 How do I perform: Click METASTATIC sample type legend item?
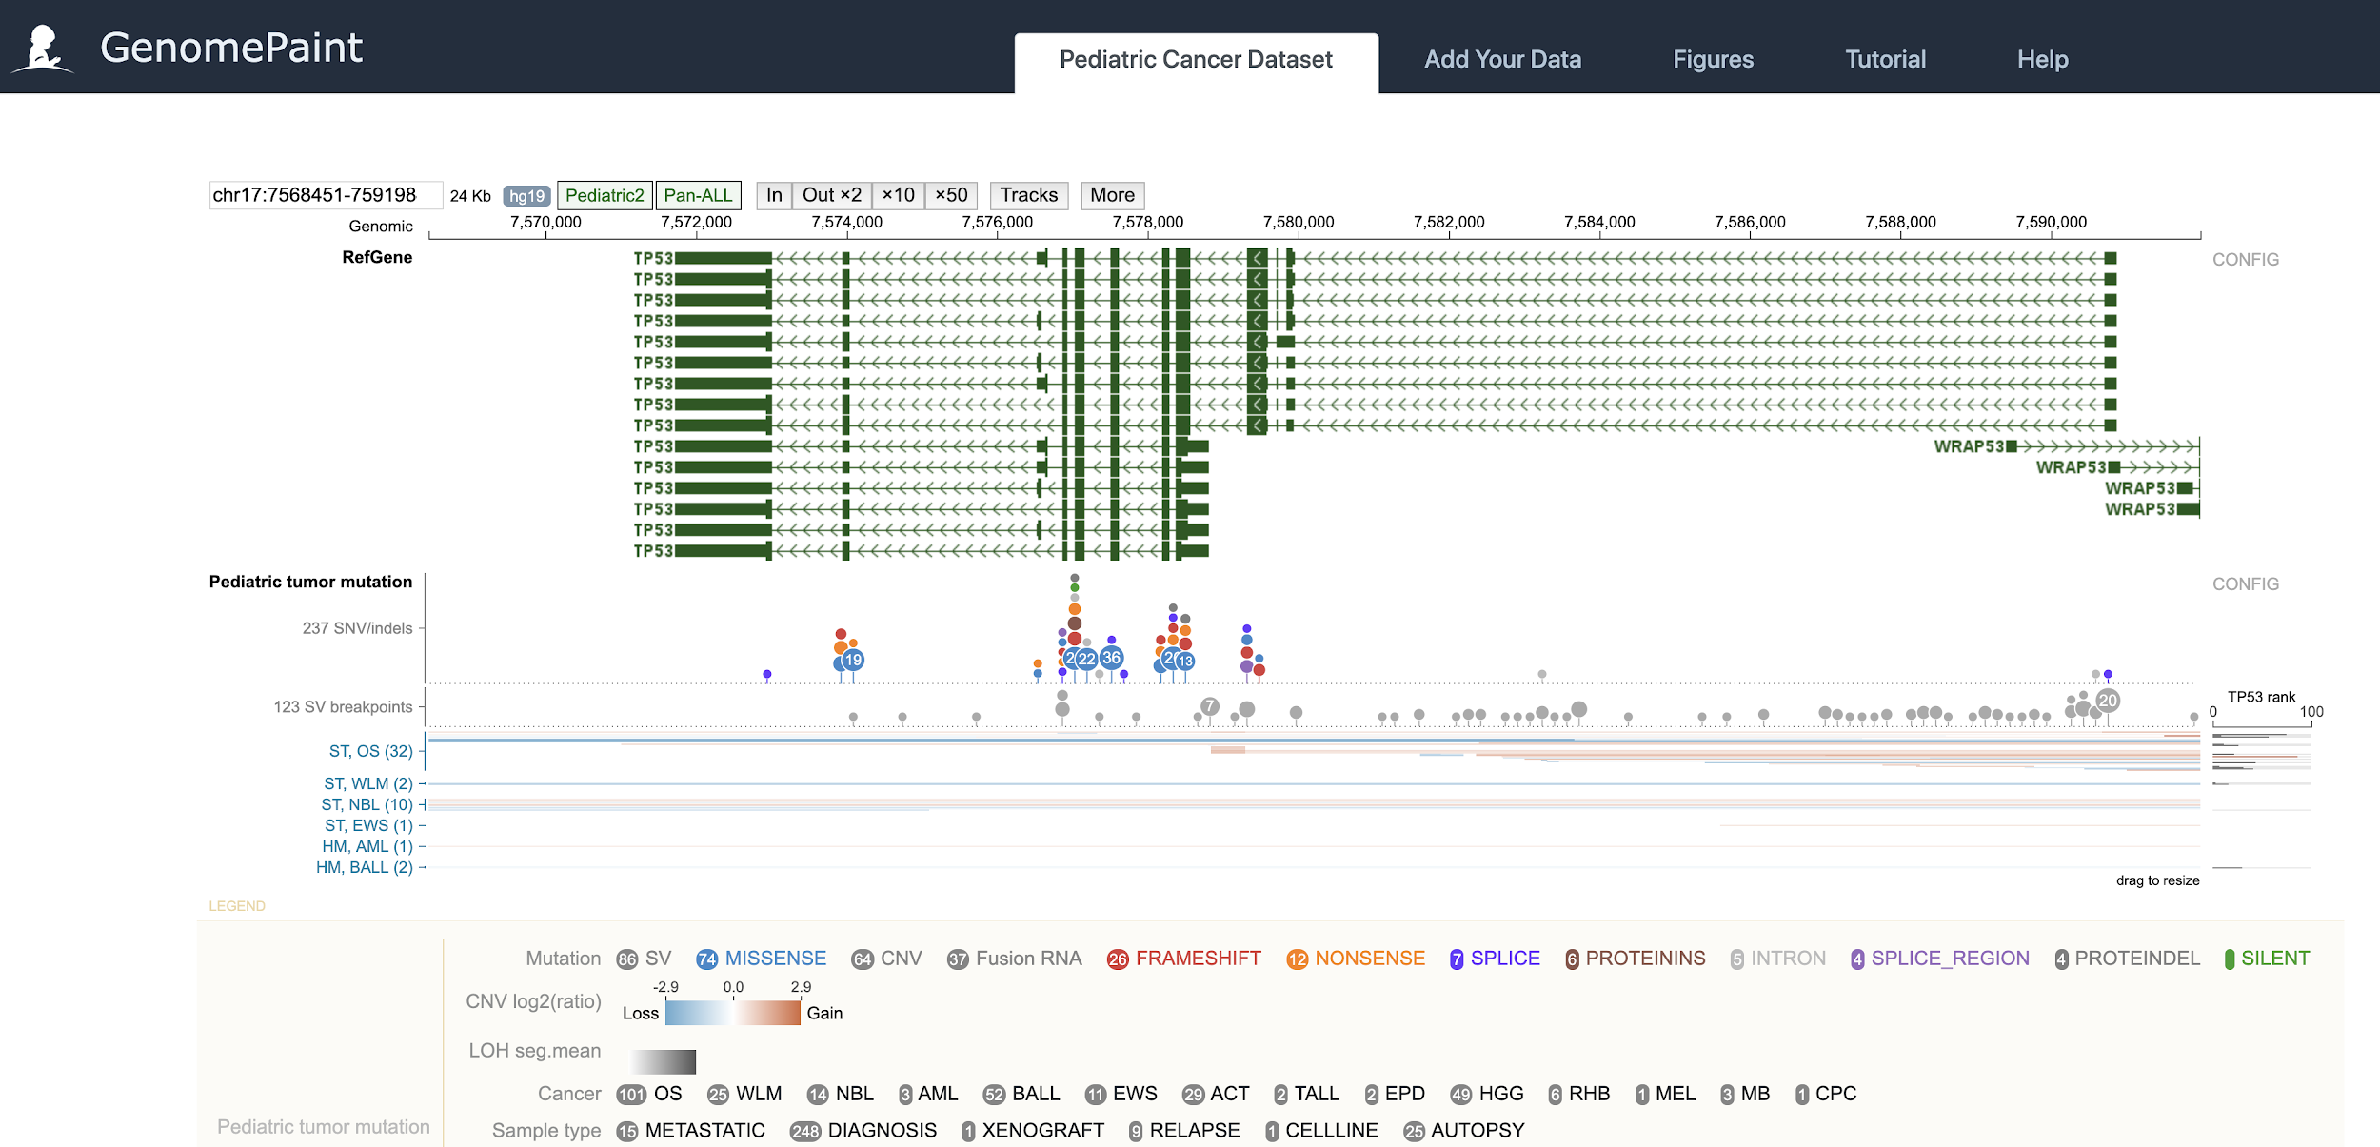[x=690, y=1131]
